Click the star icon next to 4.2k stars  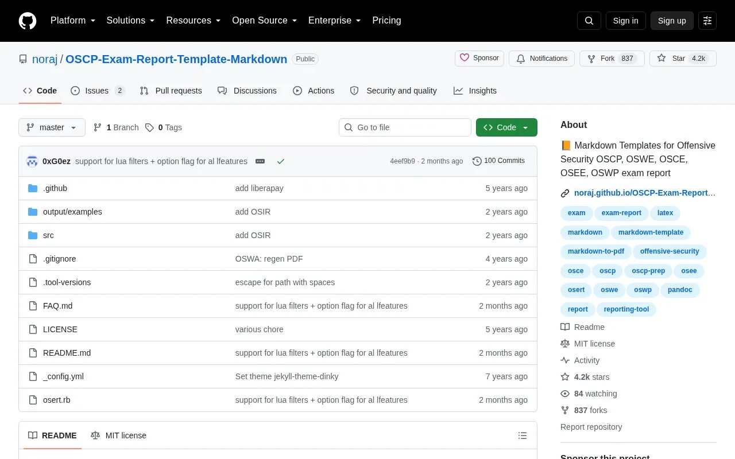[565, 377]
